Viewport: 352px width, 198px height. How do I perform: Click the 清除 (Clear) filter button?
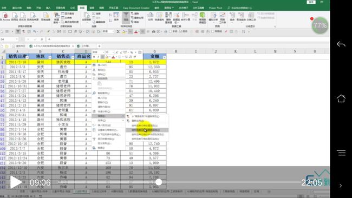click(135, 14)
